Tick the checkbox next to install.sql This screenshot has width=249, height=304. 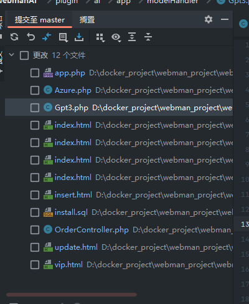coord(35,212)
